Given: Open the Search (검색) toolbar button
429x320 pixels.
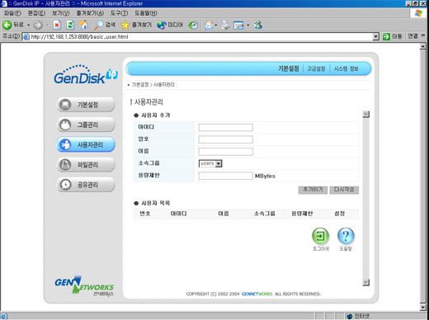Looking at the screenshot, I should pyautogui.click(x=105, y=25).
